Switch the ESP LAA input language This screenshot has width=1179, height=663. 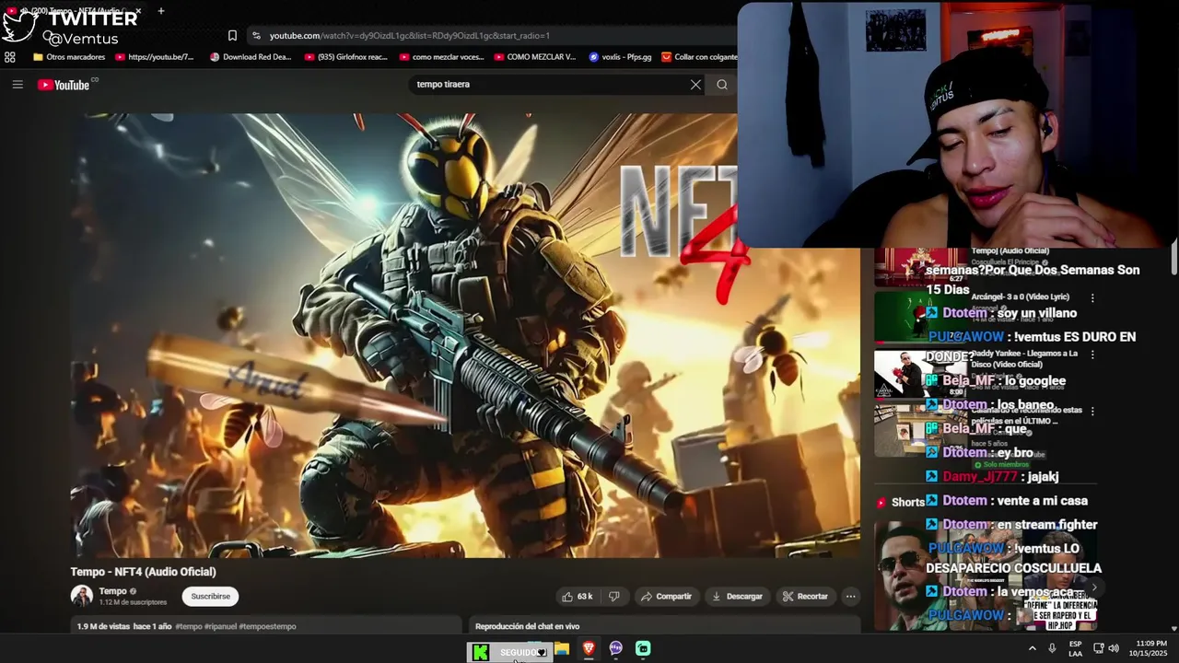pyautogui.click(x=1075, y=648)
